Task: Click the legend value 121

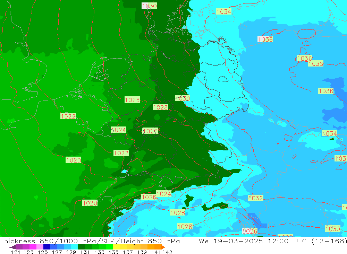Action: tap(16, 252)
